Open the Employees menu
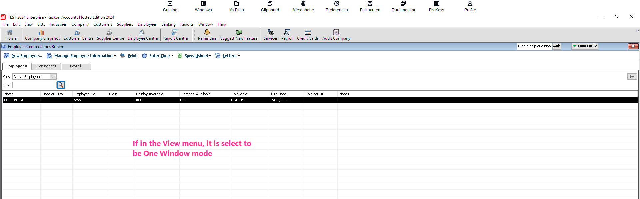 [147, 24]
